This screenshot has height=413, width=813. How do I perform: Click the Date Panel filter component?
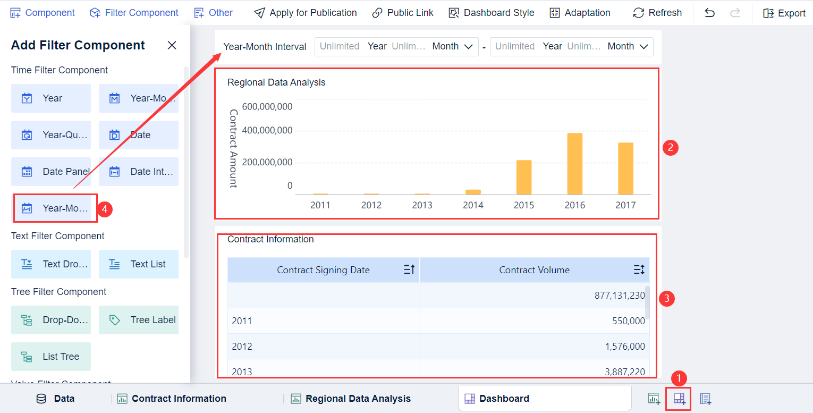(51, 171)
